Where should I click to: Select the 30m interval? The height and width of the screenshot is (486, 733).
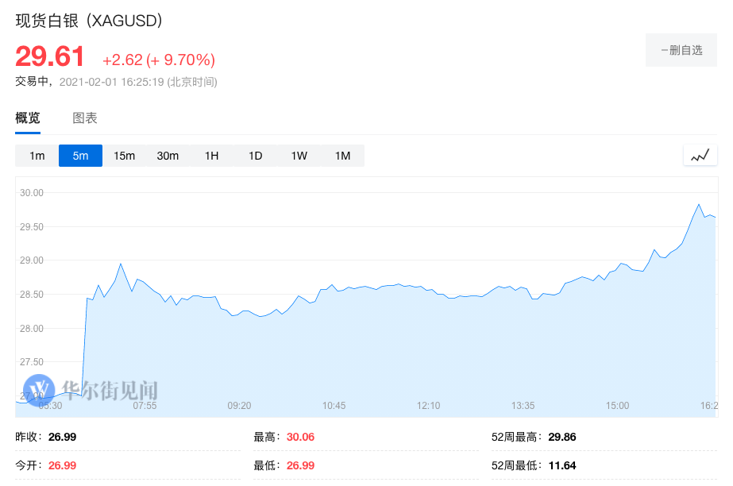[x=168, y=156]
